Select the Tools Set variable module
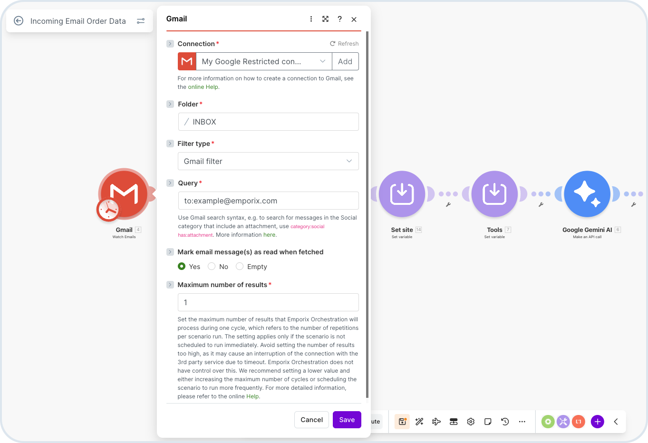The height and width of the screenshot is (443, 648). [x=494, y=194]
